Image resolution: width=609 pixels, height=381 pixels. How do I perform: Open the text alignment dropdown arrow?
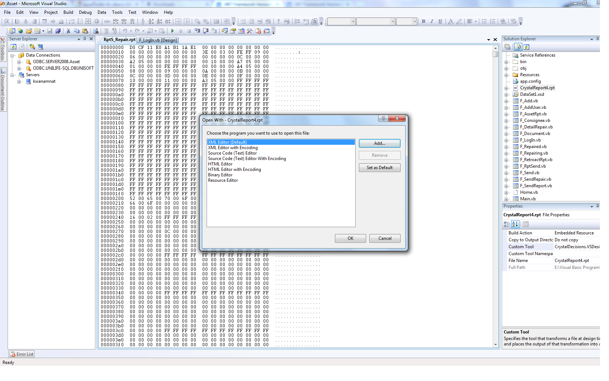476,21
